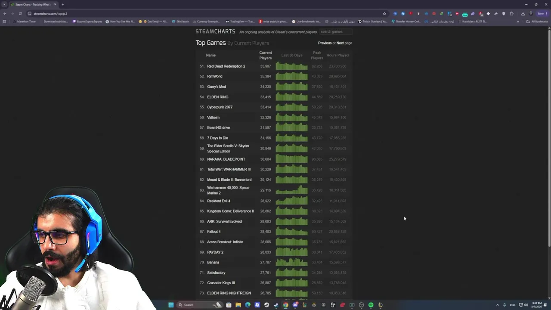This screenshot has width=551, height=310.
Task: Click the STEAMCHARTS site logo
Action: (215, 31)
